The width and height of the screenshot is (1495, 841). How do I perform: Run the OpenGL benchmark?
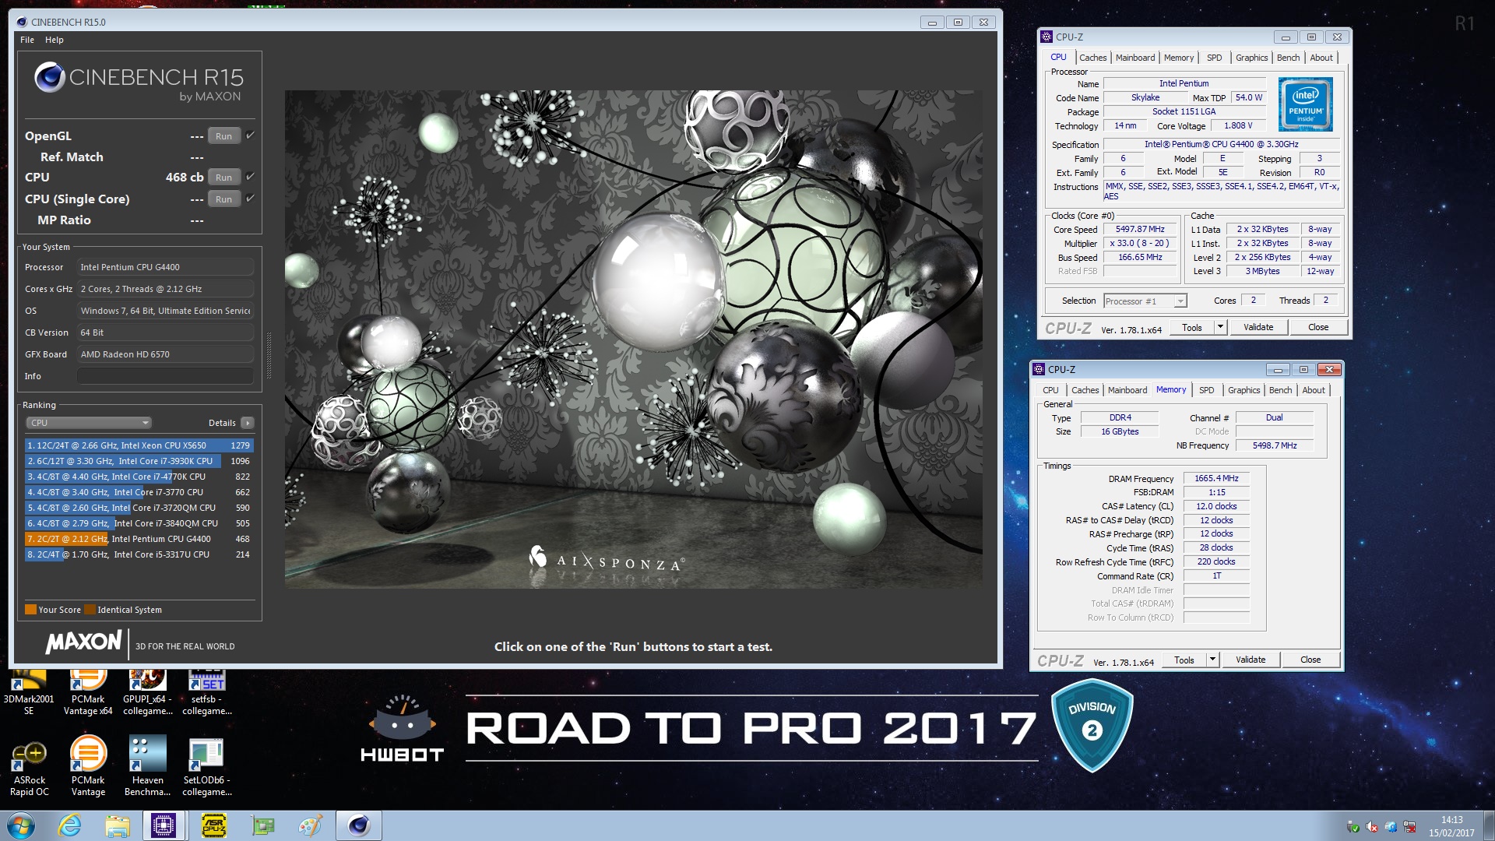[x=223, y=136]
